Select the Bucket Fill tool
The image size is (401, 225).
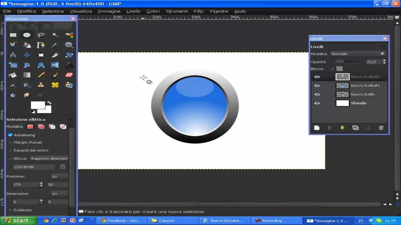[x=13, y=75]
